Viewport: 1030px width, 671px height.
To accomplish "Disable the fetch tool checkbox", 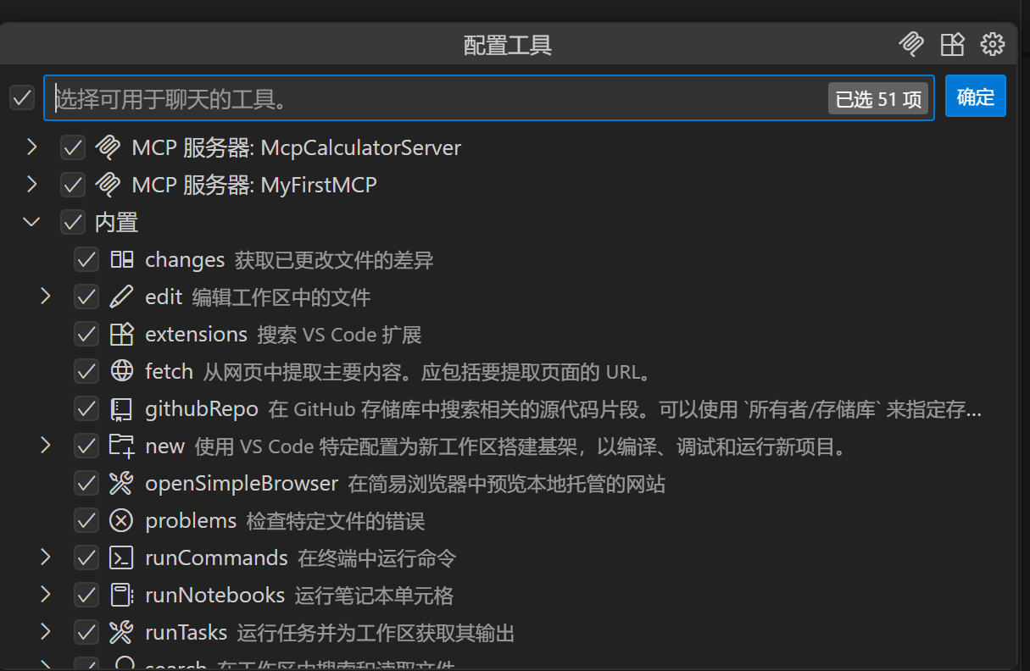I will (x=86, y=371).
